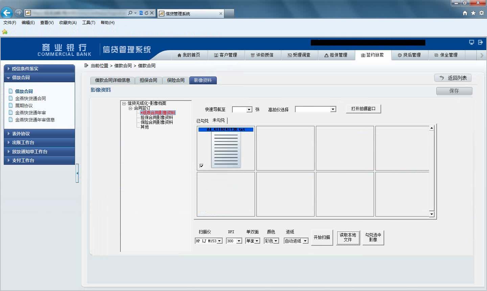
Task: Click the address bar search magnifier icon
Action: click(130, 13)
